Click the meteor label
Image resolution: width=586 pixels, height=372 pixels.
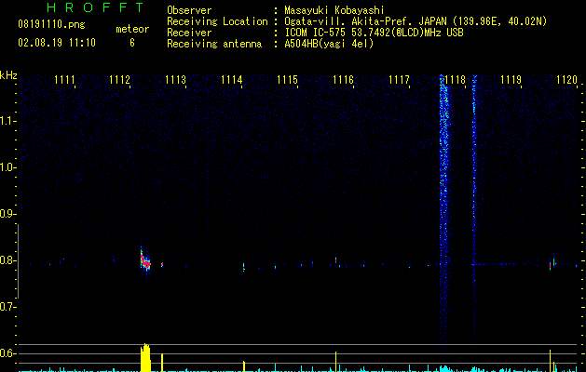132,29
